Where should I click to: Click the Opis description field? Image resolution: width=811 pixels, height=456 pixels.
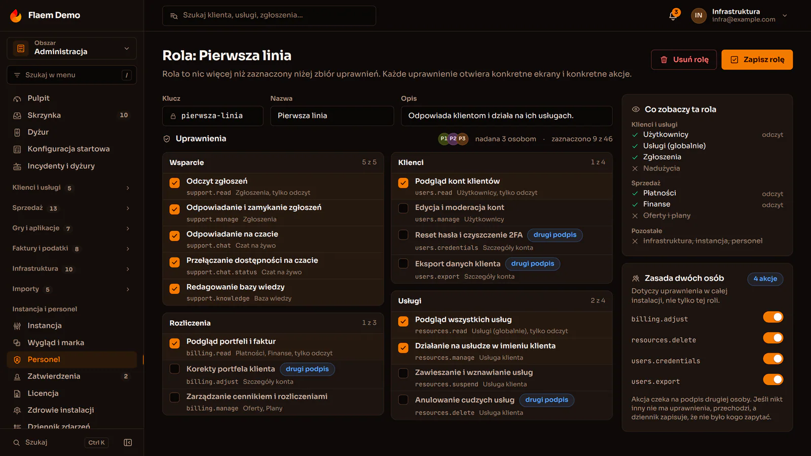point(507,116)
